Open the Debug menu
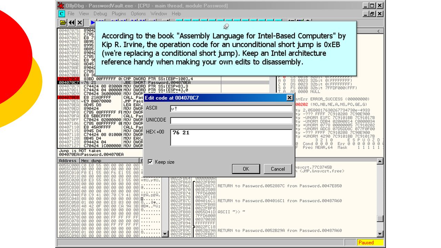 pos(100,14)
